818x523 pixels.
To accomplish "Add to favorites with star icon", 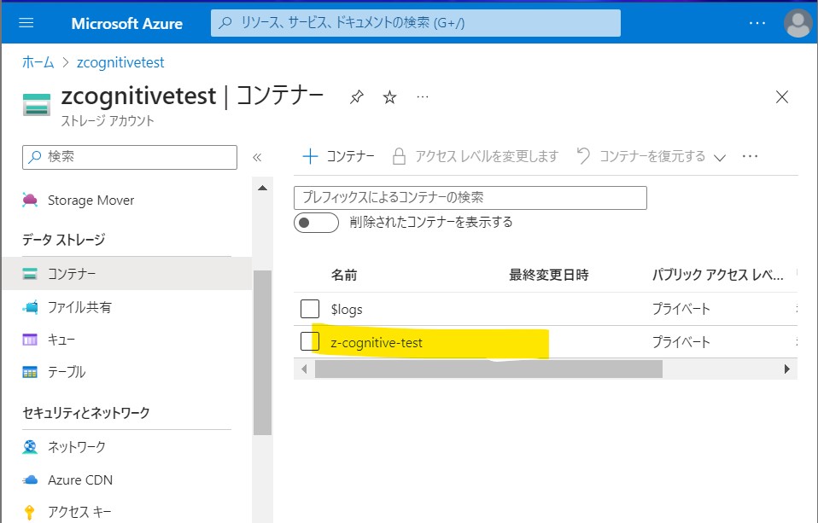I will coord(389,97).
